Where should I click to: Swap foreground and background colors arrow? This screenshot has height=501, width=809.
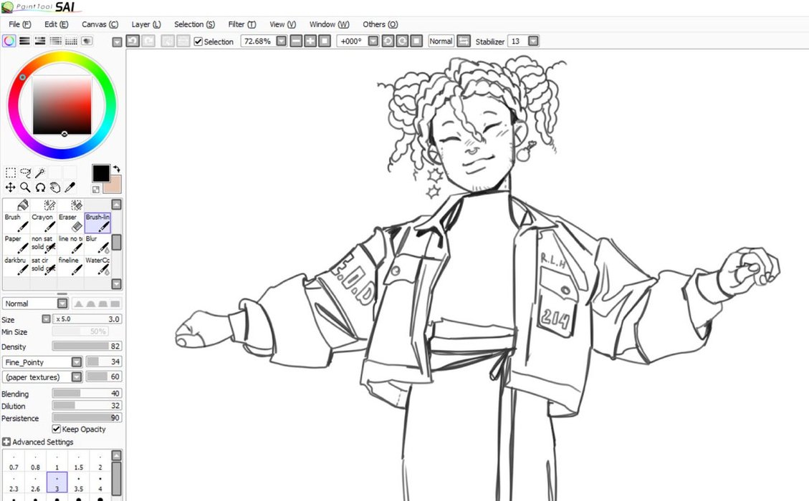(116, 168)
